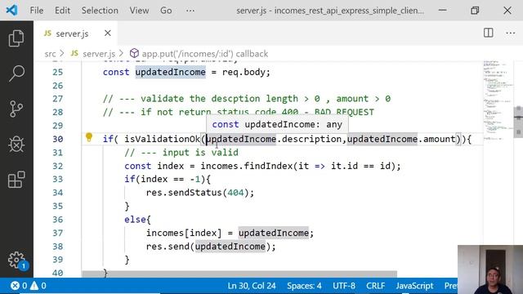523x294 pixels.
Task: Click req.body on line 25
Action: (244, 72)
